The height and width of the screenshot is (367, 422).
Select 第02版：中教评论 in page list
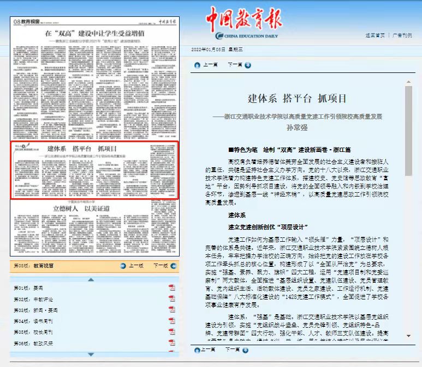pyautogui.click(x=33, y=299)
